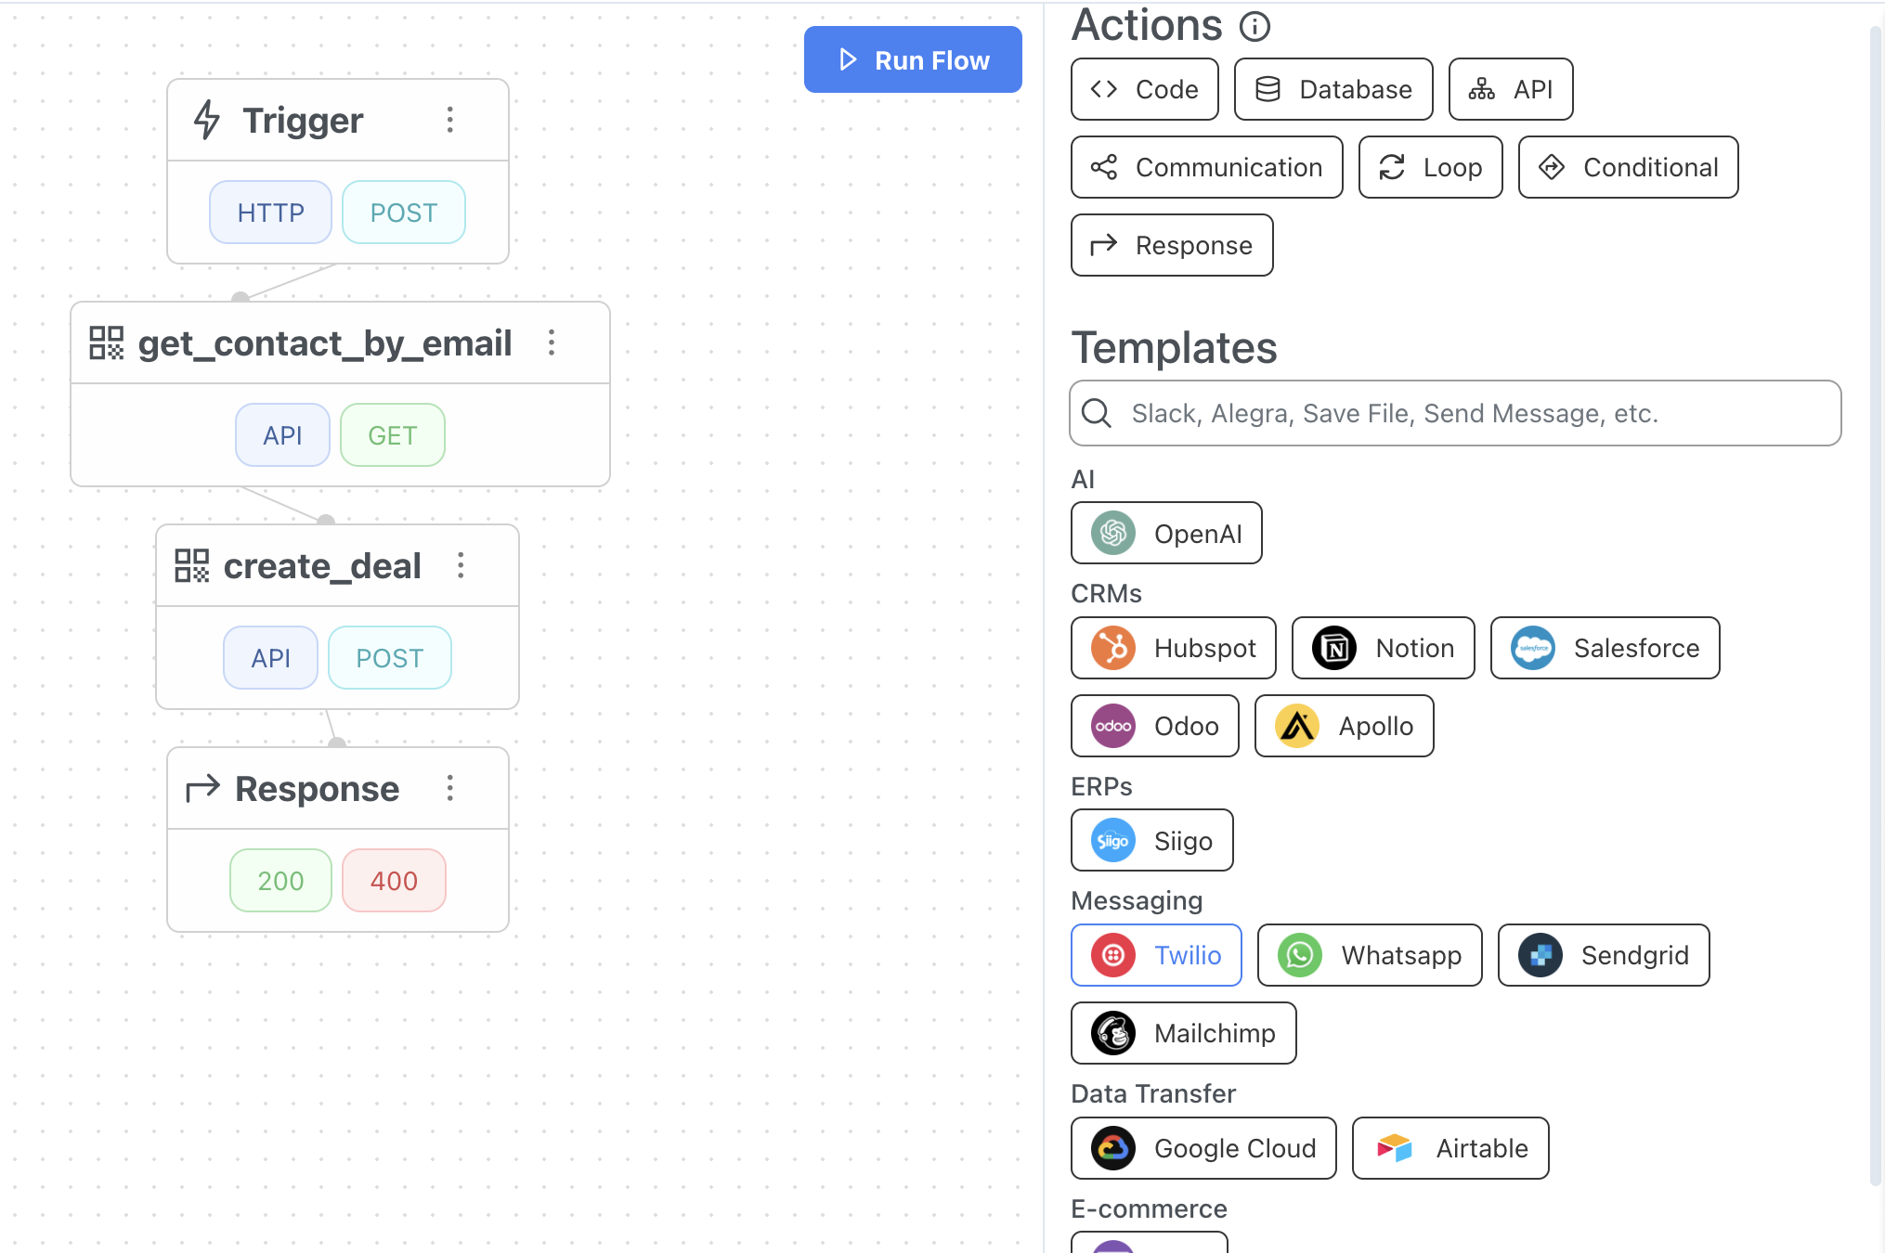Select the Airtable template
This screenshot has height=1253, width=1885.
(1450, 1148)
